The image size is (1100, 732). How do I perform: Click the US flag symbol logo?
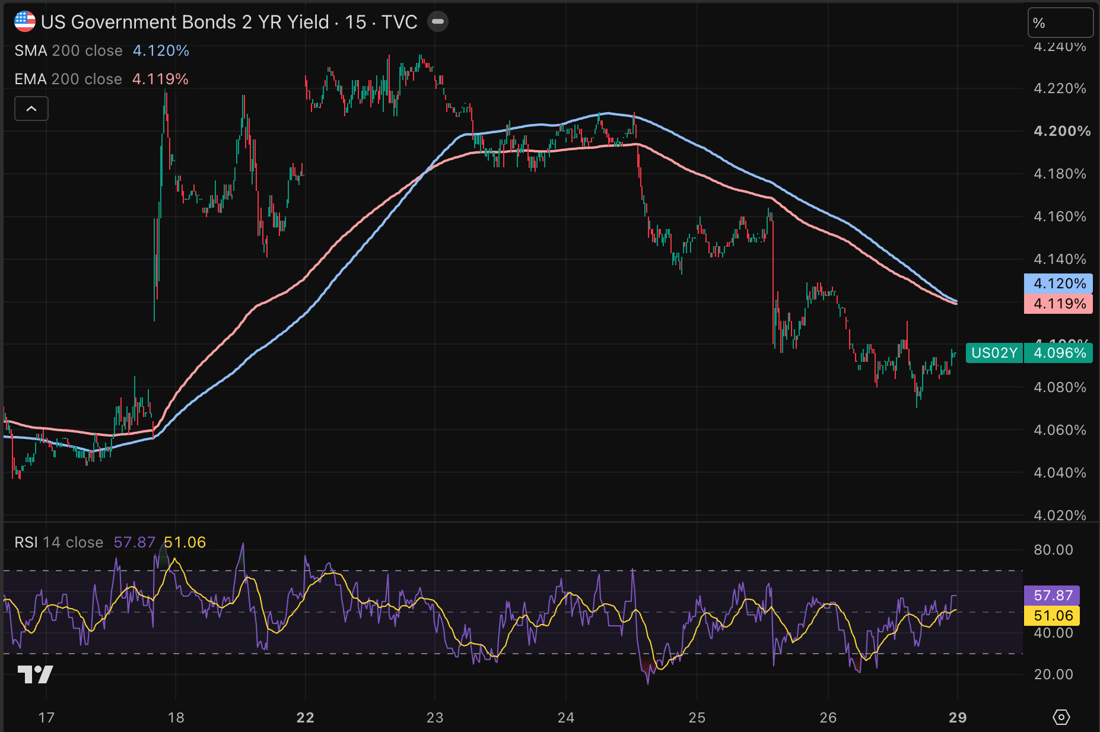(x=25, y=22)
